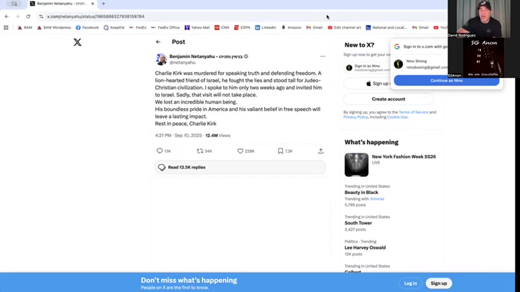The image size is (520, 292).
Task: Click the repost icon showing 34K
Action: click(199, 151)
